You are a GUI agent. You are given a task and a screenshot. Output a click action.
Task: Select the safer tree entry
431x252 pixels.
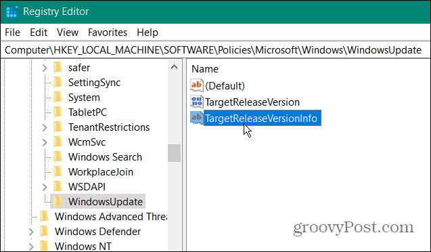79,67
